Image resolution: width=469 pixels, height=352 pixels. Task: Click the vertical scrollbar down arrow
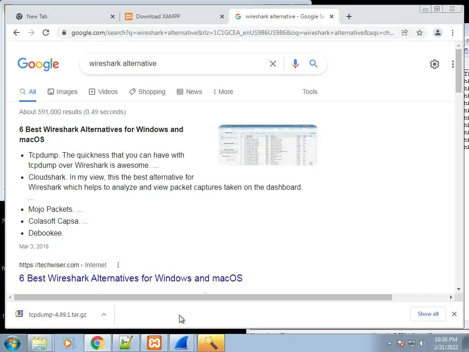coord(458,289)
